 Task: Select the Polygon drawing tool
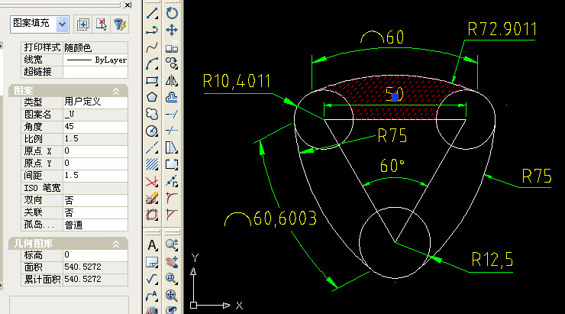(152, 97)
